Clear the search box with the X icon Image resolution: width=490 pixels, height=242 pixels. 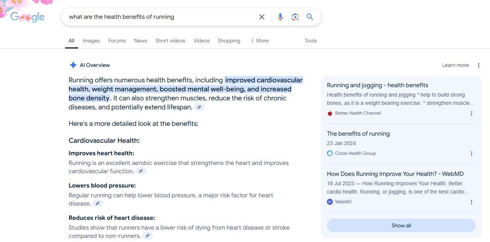[262, 17]
